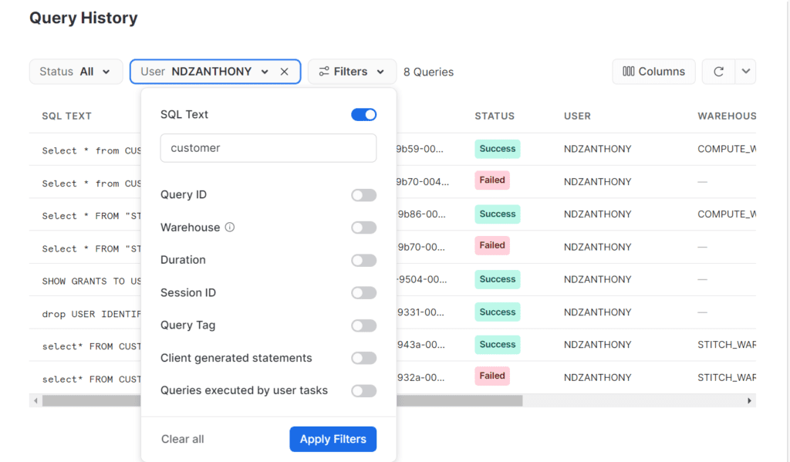The height and width of the screenshot is (462, 790).
Task: Click the Clear all link
Action: 183,439
